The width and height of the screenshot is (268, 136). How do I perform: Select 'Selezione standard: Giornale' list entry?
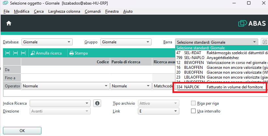click(x=222, y=48)
